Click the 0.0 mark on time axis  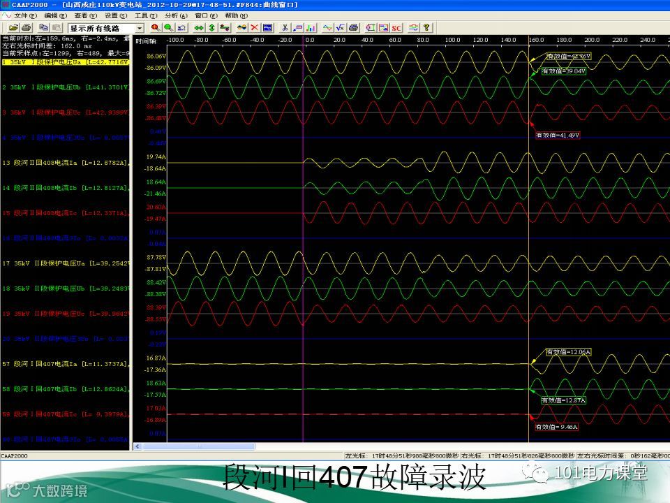click(308, 40)
